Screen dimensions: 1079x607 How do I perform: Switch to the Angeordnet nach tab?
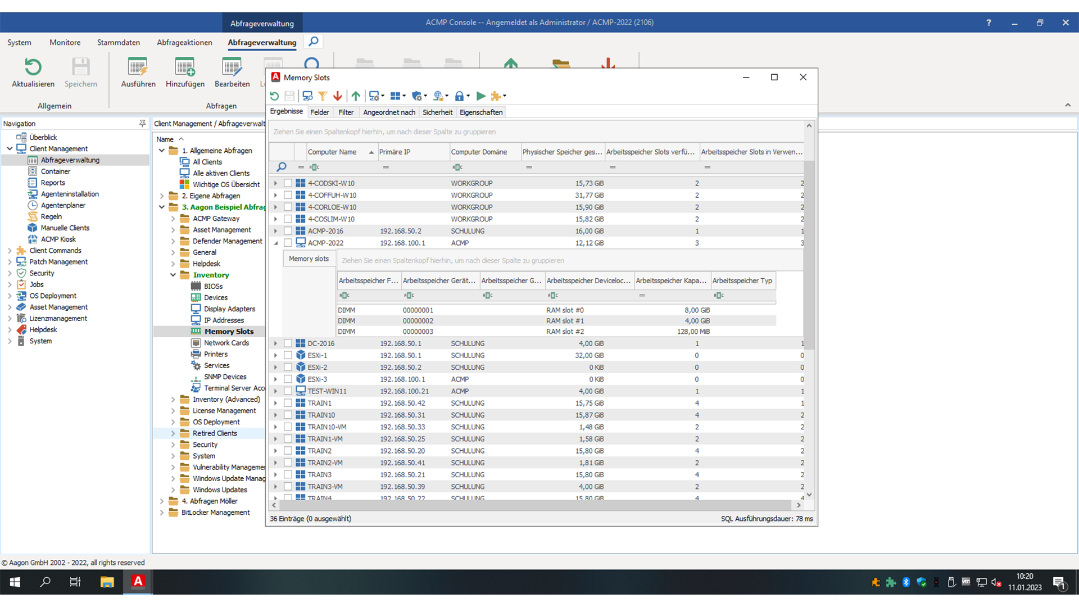point(389,112)
